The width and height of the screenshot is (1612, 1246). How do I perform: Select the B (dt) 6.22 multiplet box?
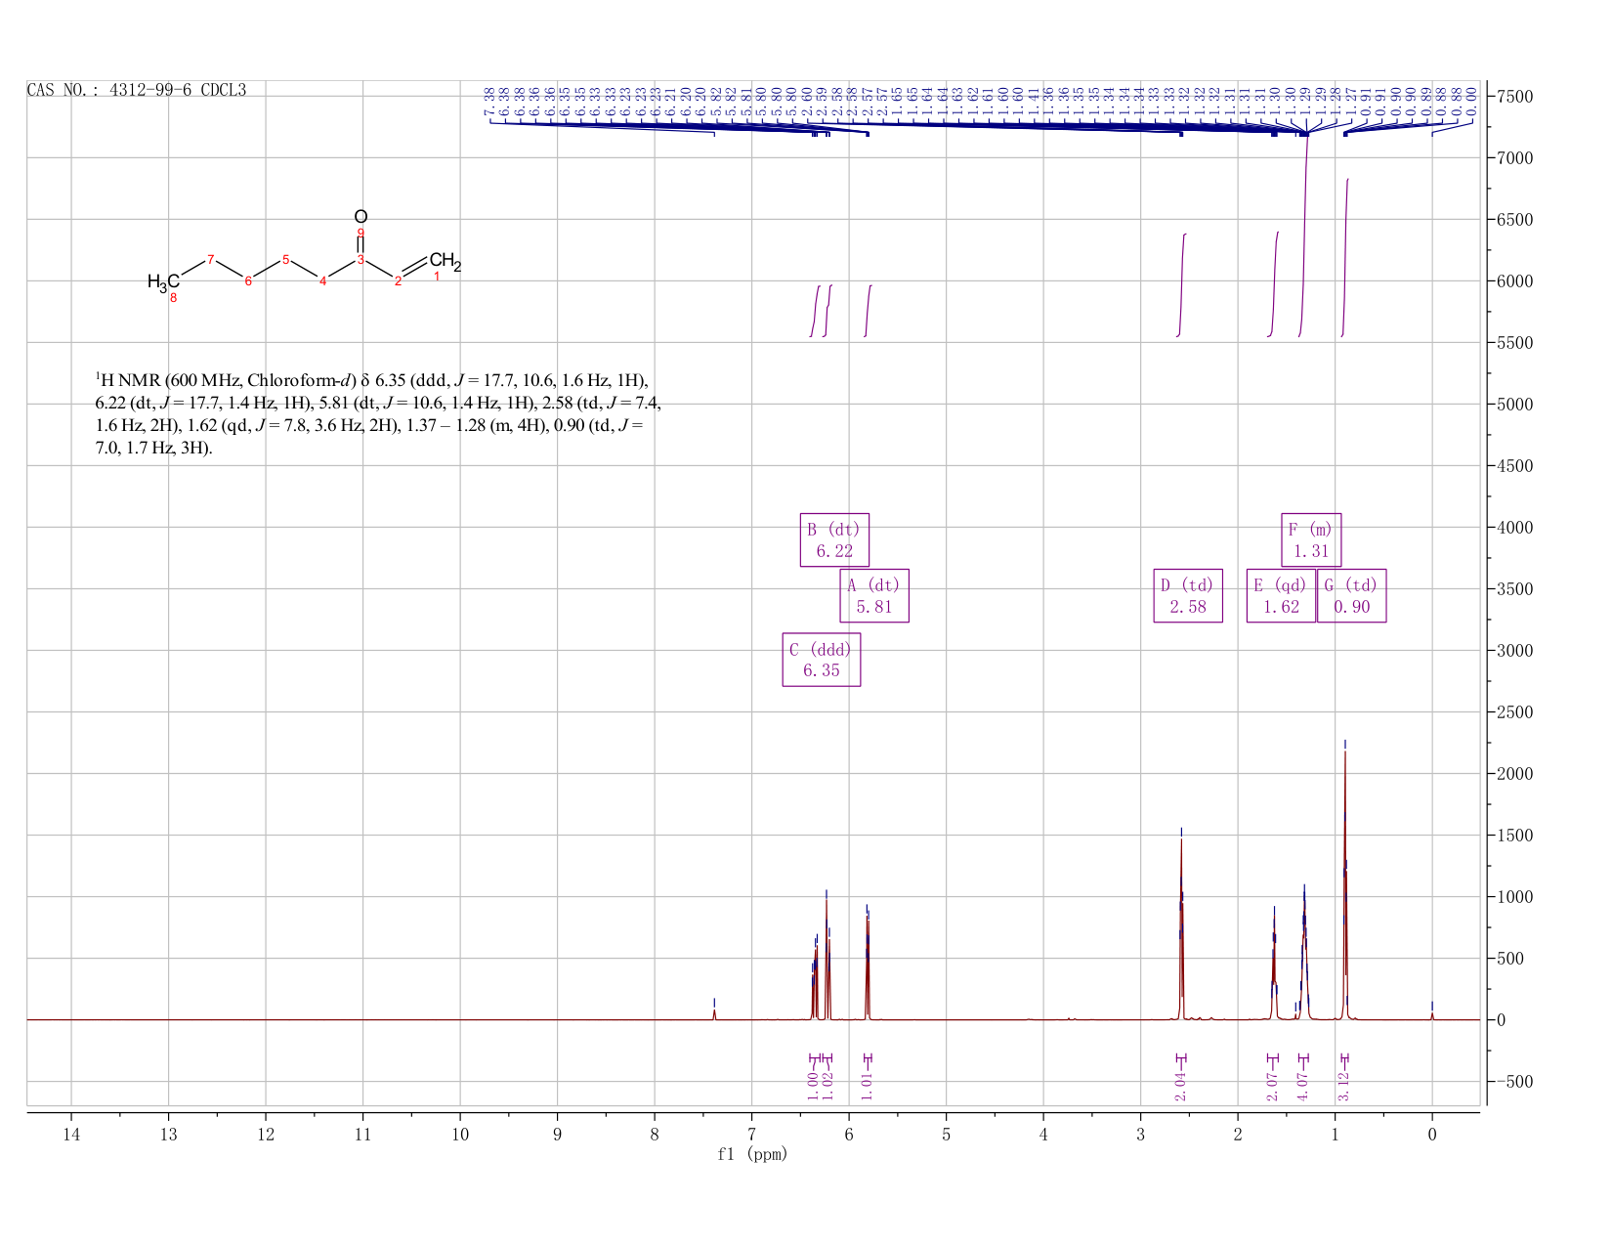tap(834, 539)
